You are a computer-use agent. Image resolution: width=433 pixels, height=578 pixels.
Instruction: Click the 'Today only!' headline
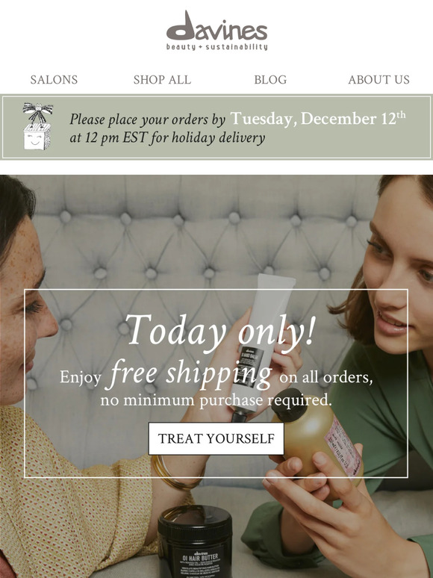tap(220, 330)
